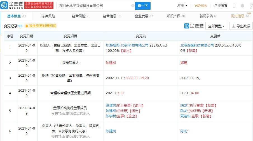Select 2002-11-19,2022-11-19 period value
Viewport: 253px width, 141px height.
pyautogui.click(x=127, y=78)
